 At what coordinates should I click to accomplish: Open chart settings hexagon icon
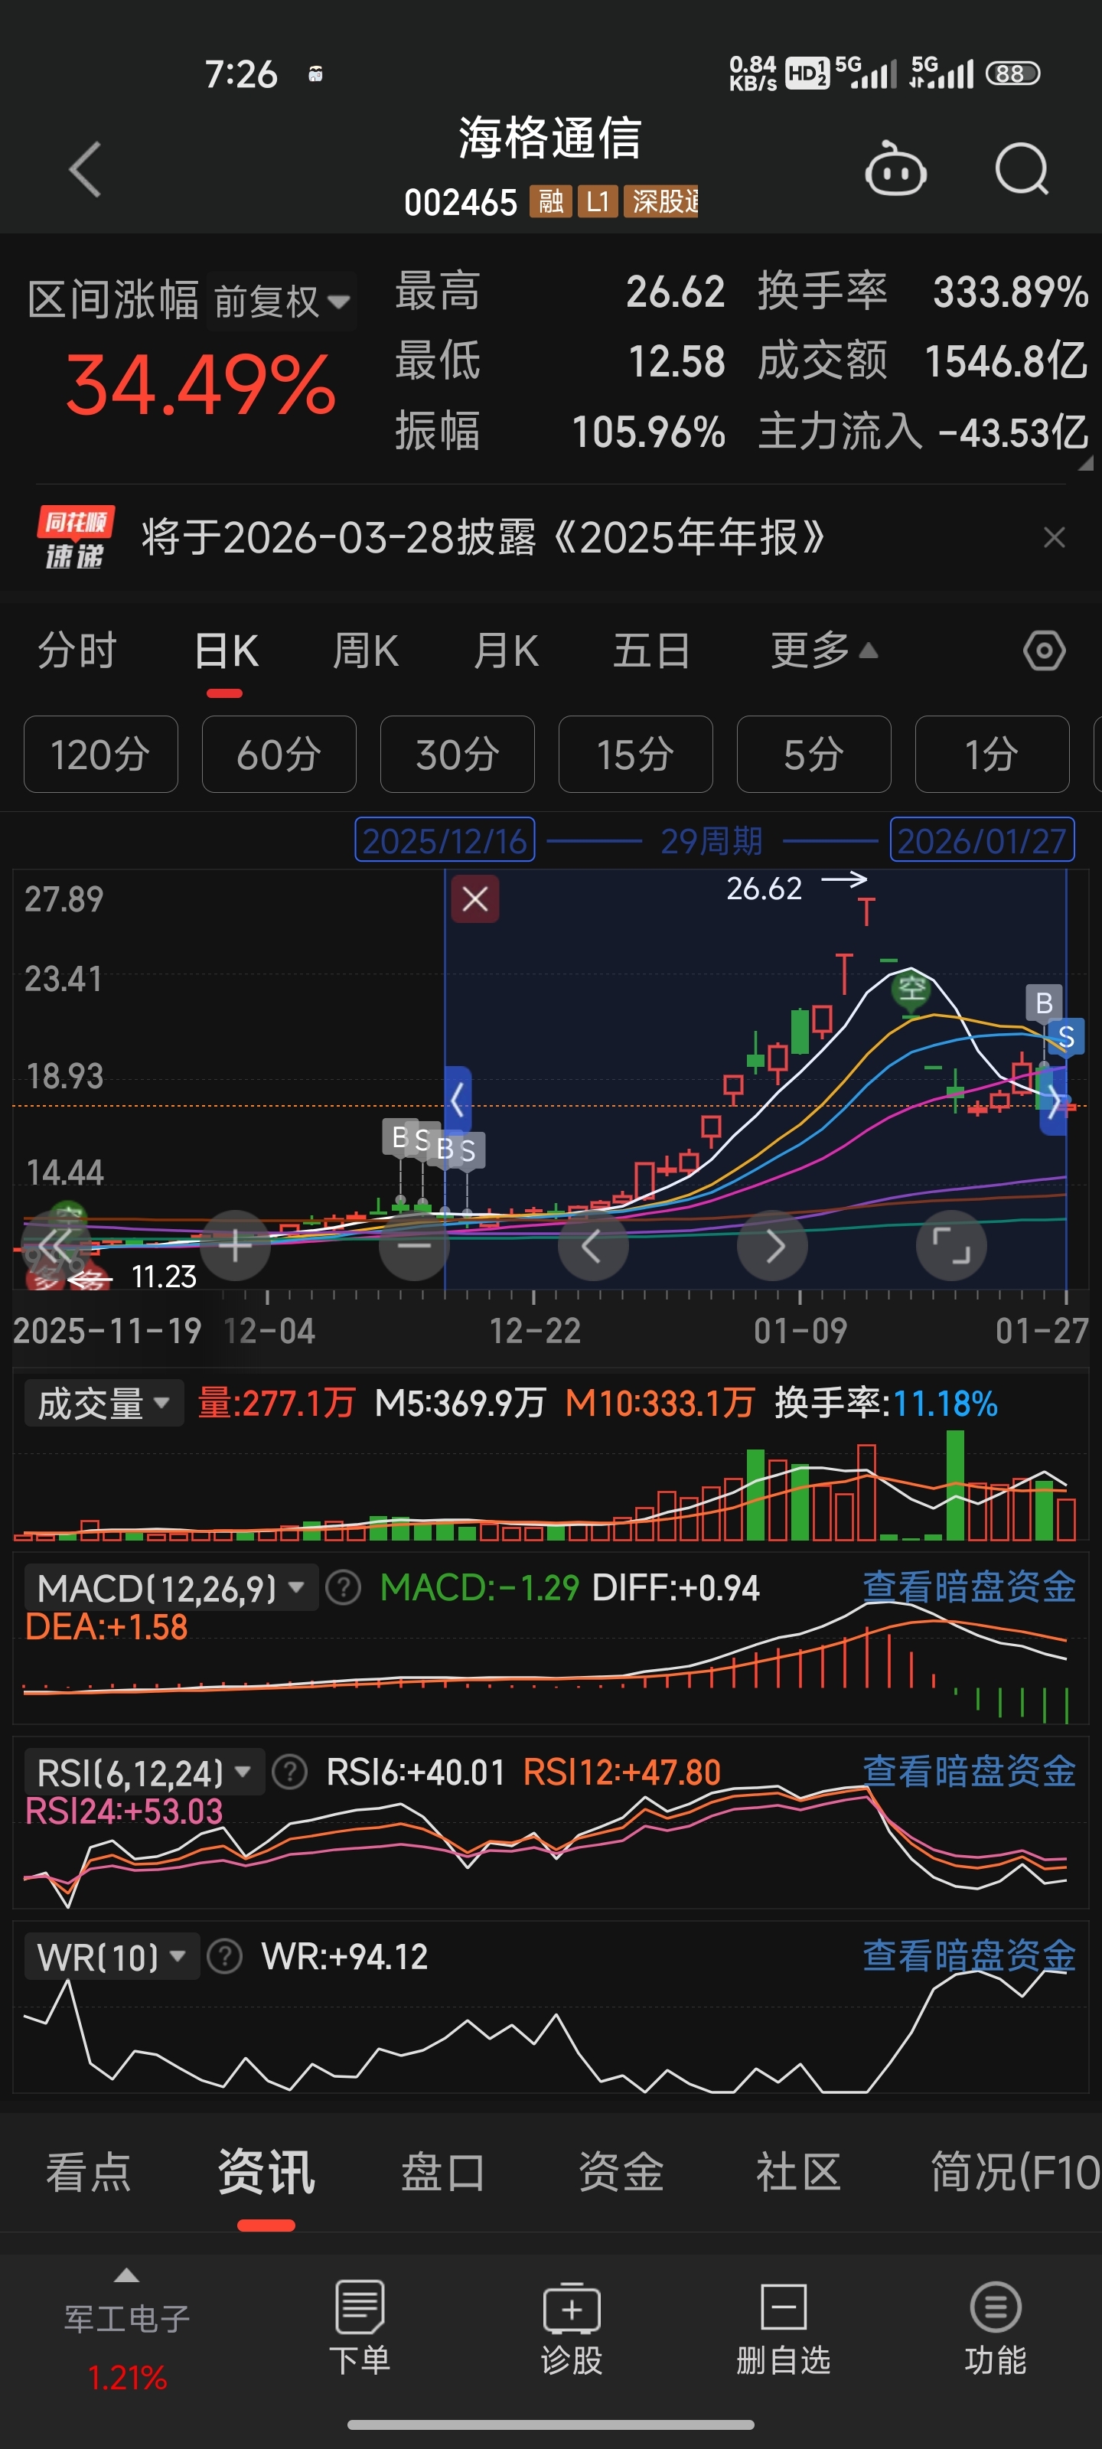[x=1044, y=651]
